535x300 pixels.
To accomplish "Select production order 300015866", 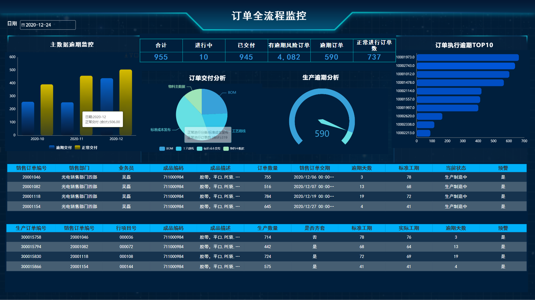I will click(31, 267).
